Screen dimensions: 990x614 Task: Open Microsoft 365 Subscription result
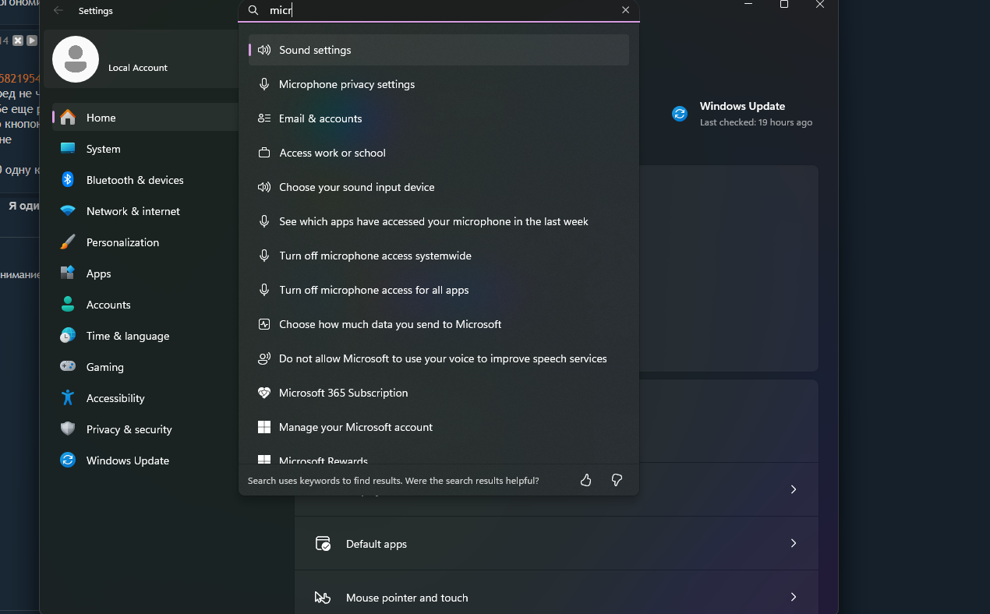tap(439, 393)
